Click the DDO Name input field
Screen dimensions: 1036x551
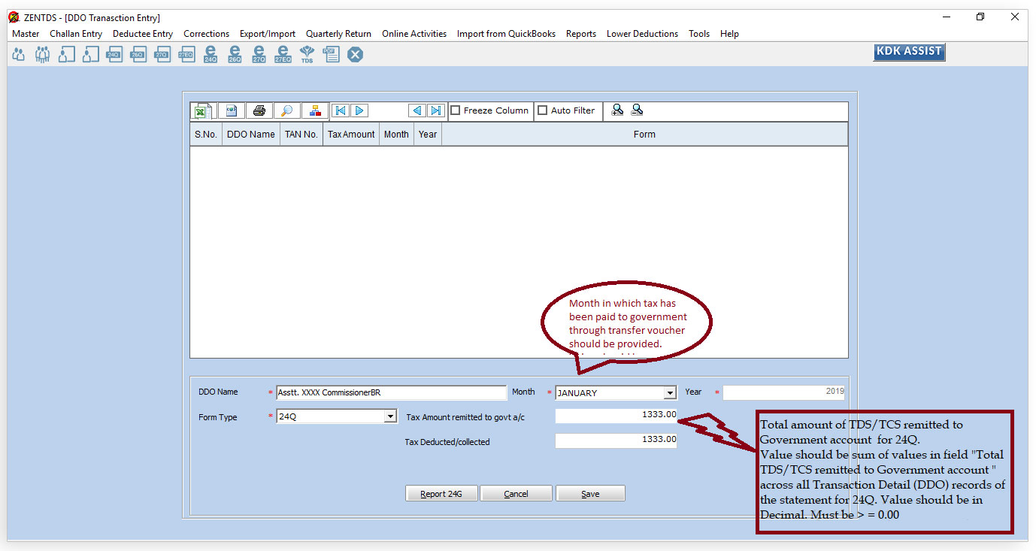(x=391, y=393)
